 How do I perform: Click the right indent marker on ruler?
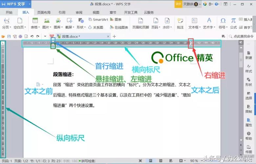[191, 43]
